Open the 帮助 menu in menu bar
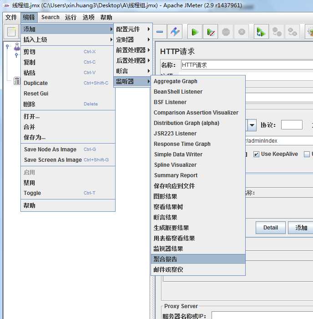 pos(106,17)
